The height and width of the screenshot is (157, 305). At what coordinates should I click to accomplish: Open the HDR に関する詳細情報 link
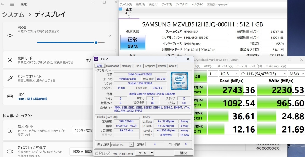(x=32, y=99)
